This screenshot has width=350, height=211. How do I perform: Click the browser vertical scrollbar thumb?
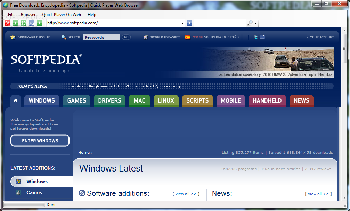point(344,48)
